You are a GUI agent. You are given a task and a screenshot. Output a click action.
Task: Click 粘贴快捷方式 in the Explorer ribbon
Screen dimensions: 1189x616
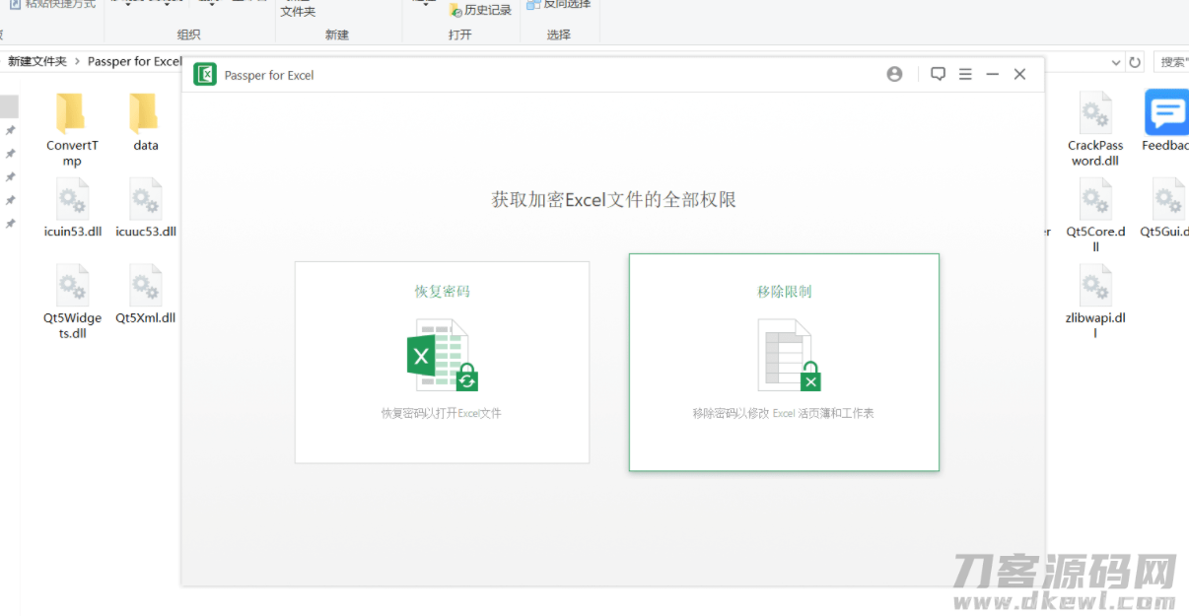tap(52, 5)
